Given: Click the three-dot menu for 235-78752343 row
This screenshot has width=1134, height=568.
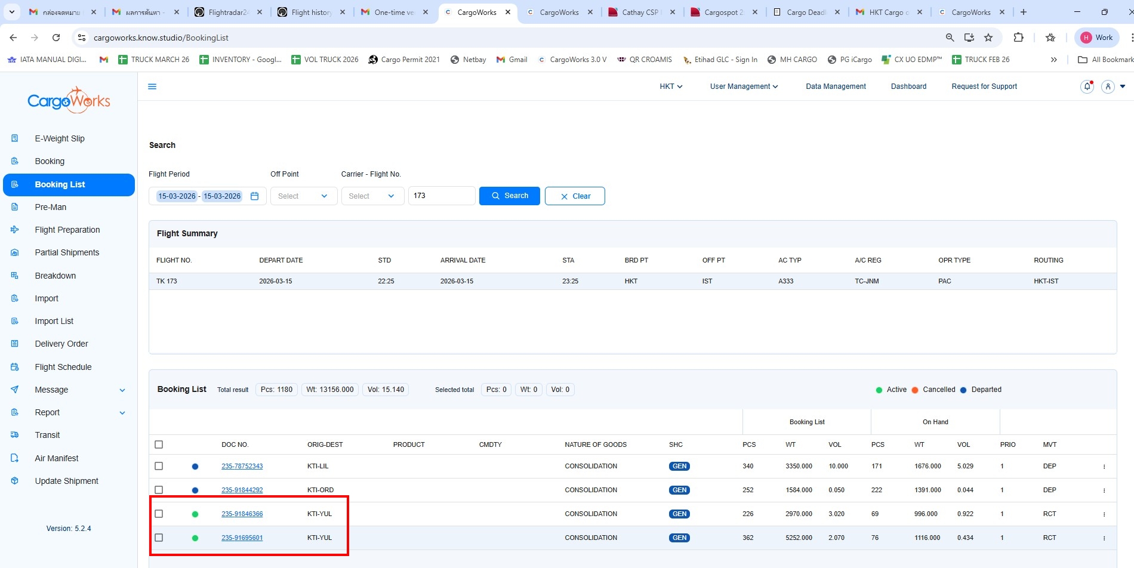Looking at the screenshot, I should 1104,467.
